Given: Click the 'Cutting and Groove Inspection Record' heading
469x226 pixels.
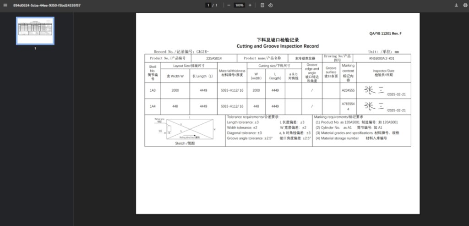Looking at the screenshot, I should (x=278, y=46).
